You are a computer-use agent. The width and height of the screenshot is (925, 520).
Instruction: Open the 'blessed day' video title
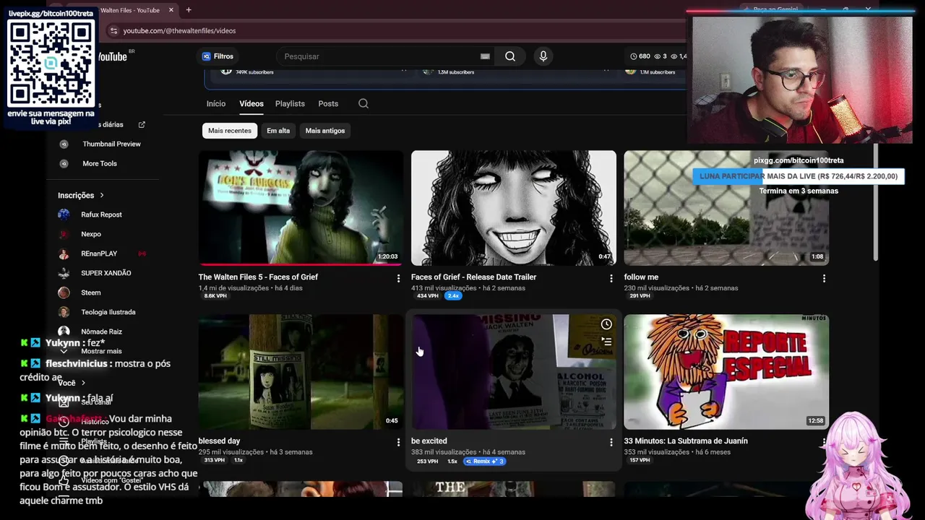coord(219,441)
